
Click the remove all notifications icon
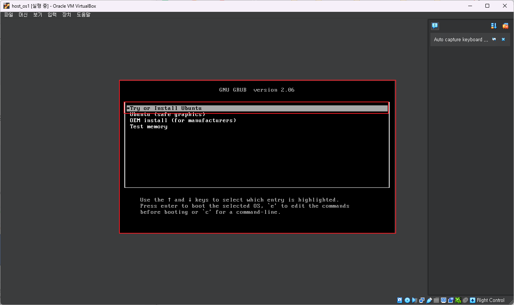pyautogui.click(x=505, y=26)
